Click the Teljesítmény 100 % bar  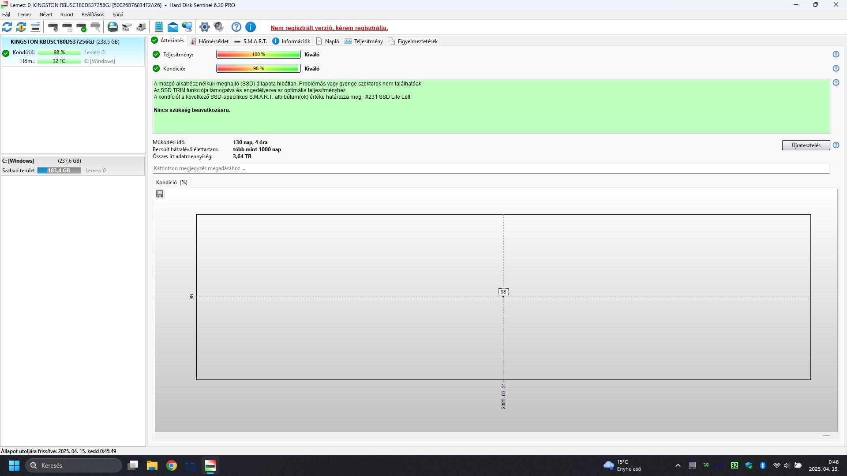(259, 54)
